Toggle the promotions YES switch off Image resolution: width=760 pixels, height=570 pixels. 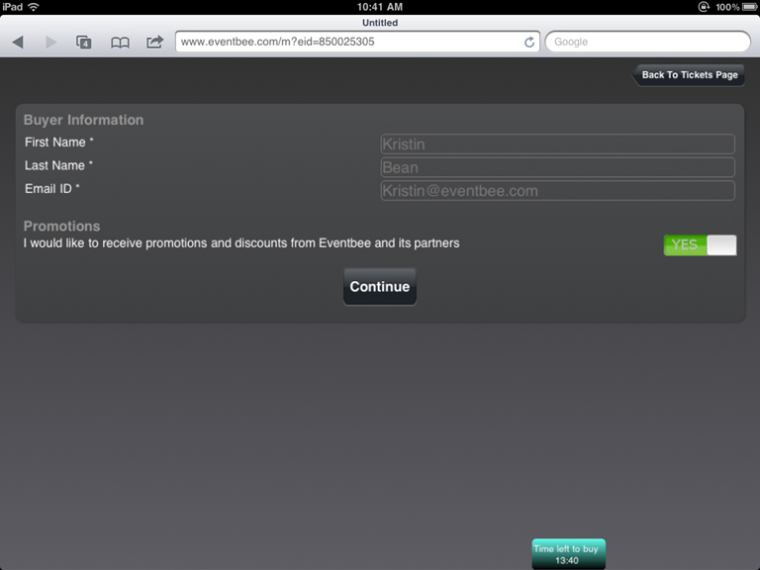click(x=700, y=245)
